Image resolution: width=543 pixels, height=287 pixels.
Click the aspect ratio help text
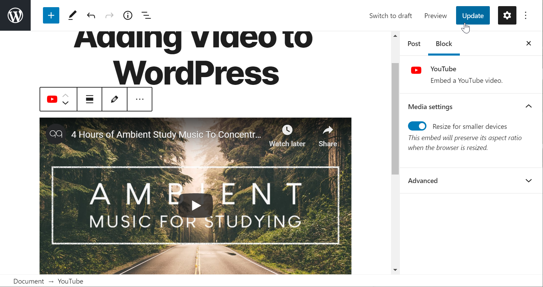[465, 142]
